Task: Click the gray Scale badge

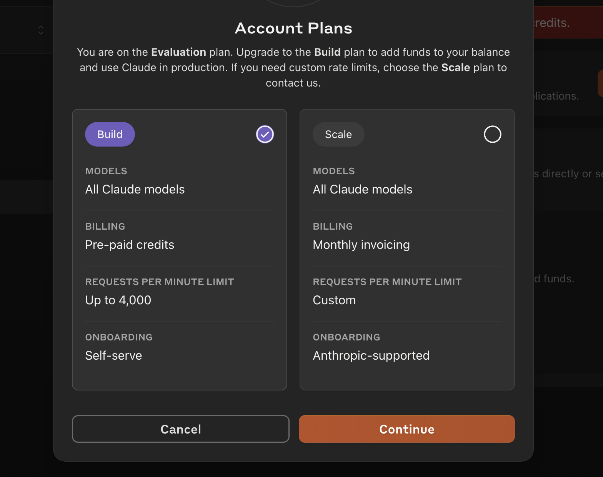Action: click(338, 134)
